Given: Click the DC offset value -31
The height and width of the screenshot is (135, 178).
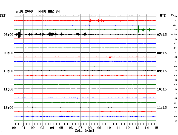Looking at the screenshot, I should pyautogui.click(x=175, y=103).
